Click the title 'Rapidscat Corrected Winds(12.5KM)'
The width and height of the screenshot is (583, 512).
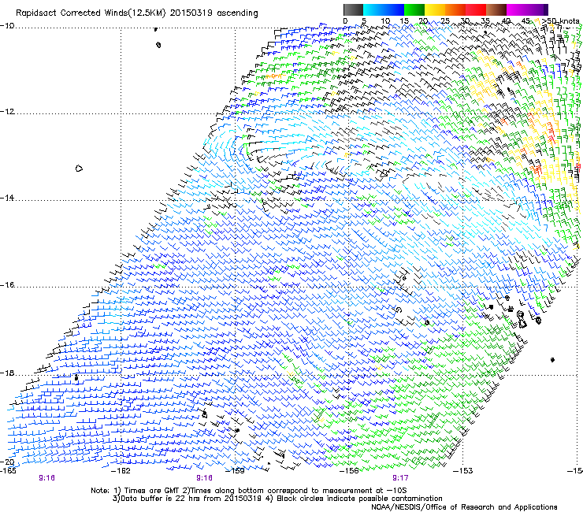click(x=91, y=13)
